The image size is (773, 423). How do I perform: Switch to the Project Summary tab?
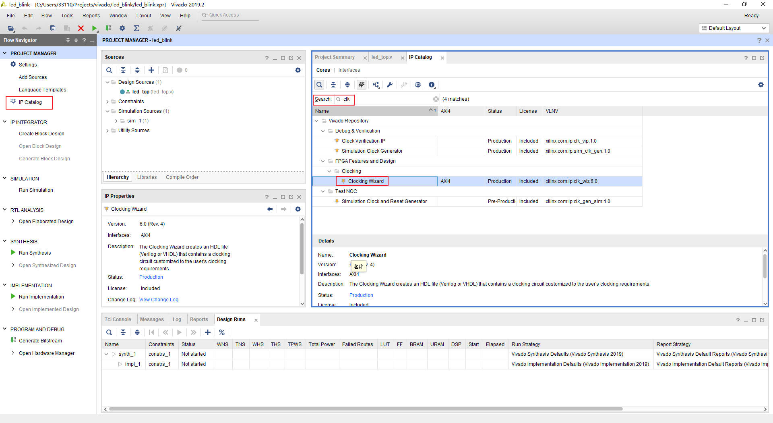tap(335, 57)
